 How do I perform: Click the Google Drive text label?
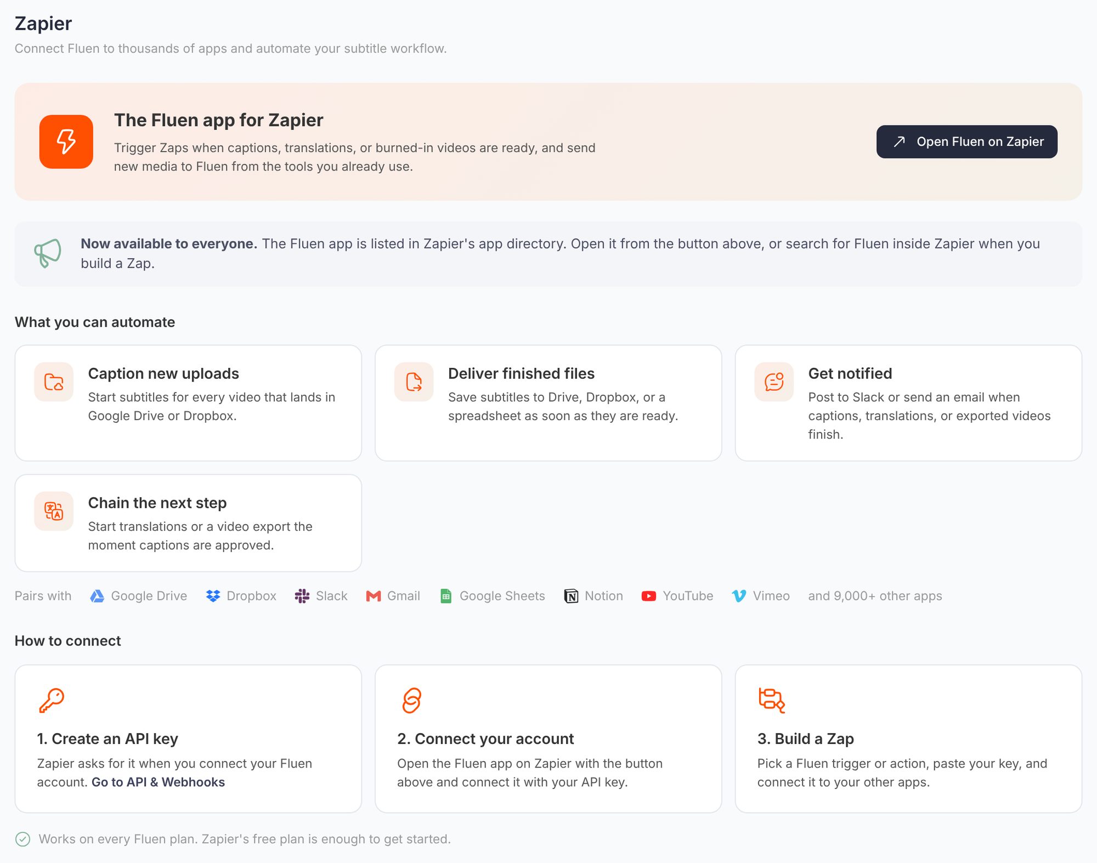[x=149, y=596]
